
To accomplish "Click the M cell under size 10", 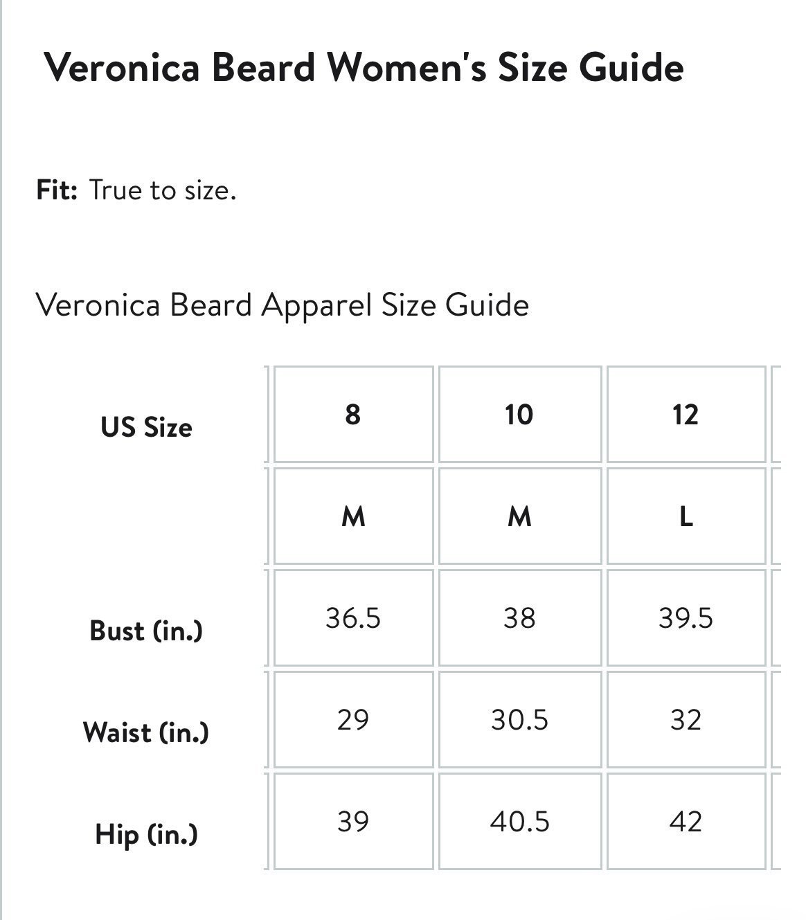I will pos(519,516).
